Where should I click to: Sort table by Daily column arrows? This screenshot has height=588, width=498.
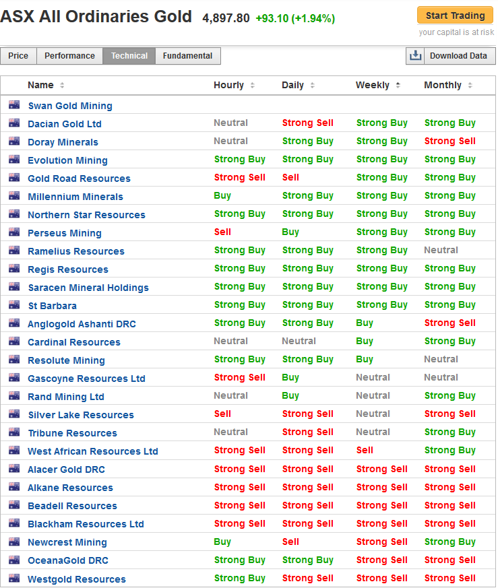(312, 86)
